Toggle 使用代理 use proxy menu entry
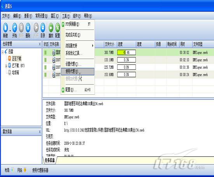The image size is (214, 177). coord(77,71)
